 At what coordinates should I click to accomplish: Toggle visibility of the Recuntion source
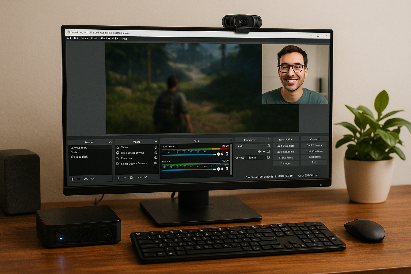(156, 158)
